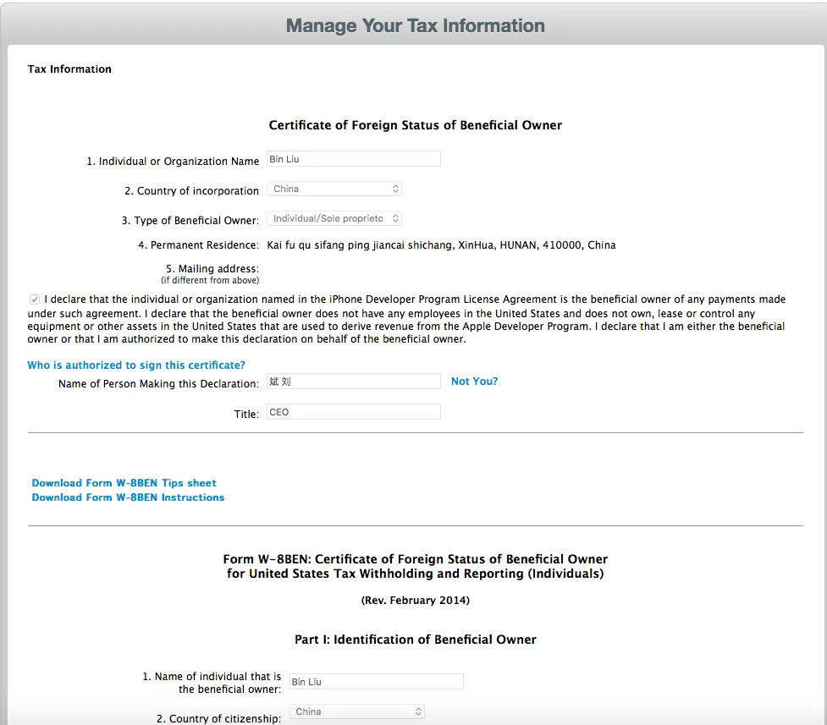Open 'Who is authorized to sign this certificate?'
This screenshot has height=725, width=827.
click(136, 365)
